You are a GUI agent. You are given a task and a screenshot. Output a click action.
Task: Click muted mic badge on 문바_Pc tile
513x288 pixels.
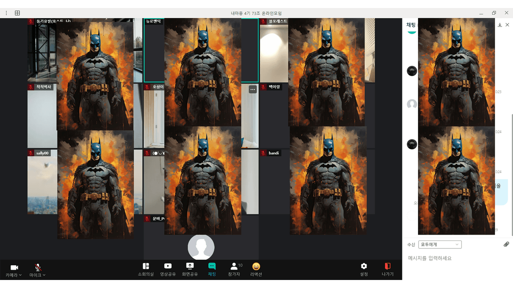click(147, 219)
